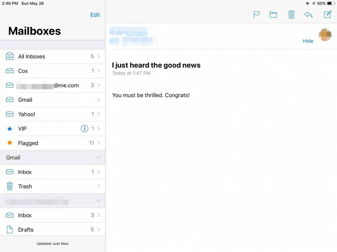This screenshot has height=252, width=337.
Task: Tap chevron on the Drafts row
Action: (x=99, y=229)
